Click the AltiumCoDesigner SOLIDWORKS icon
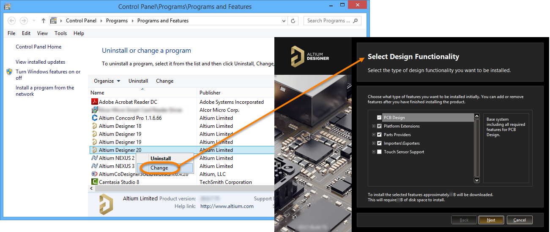 click(95, 174)
